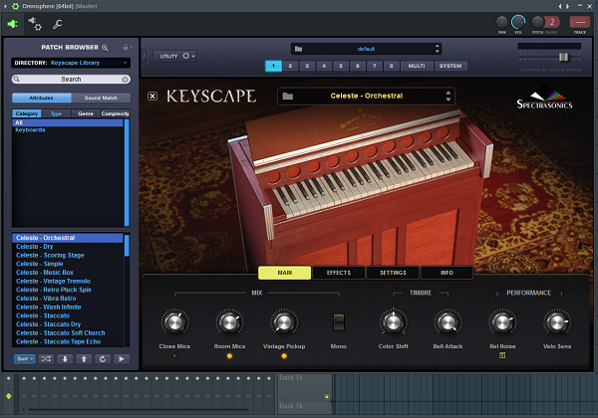Select part 2 button
The height and width of the screenshot is (418, 598).
(290, 66)
